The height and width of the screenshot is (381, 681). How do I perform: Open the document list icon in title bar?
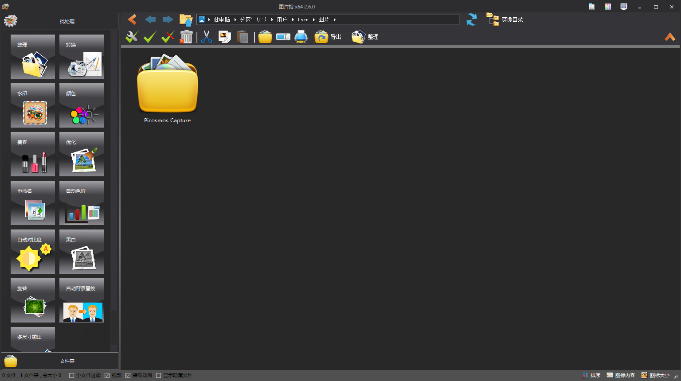coord(592,7)
